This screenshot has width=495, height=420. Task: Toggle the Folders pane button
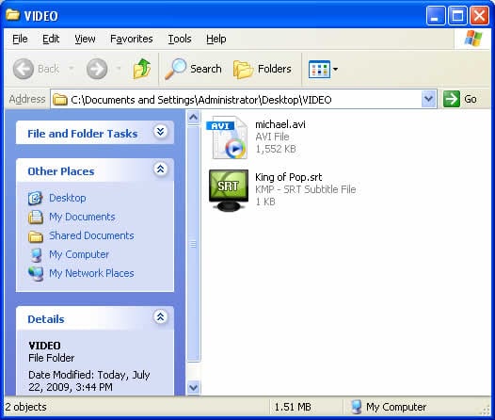(262, 69)
